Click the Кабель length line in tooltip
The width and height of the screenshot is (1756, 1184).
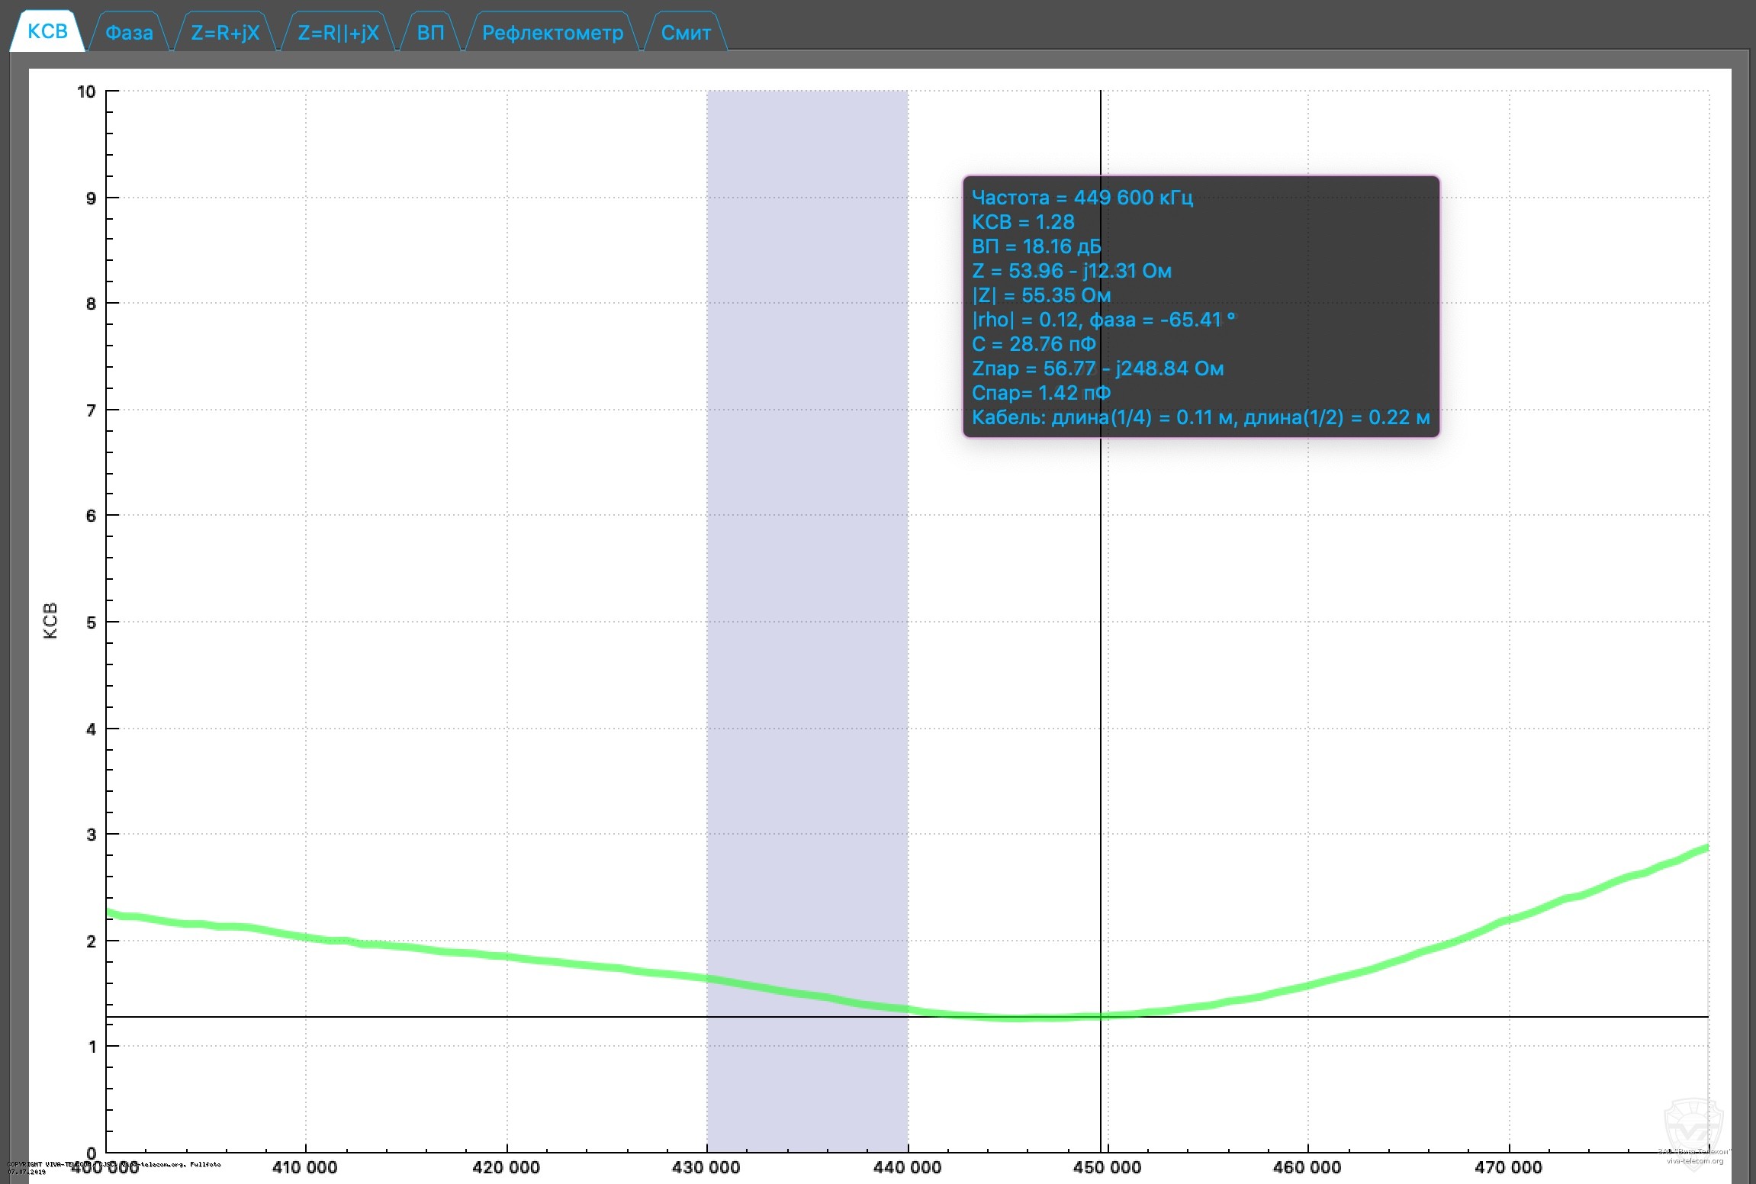point(1200,417)
